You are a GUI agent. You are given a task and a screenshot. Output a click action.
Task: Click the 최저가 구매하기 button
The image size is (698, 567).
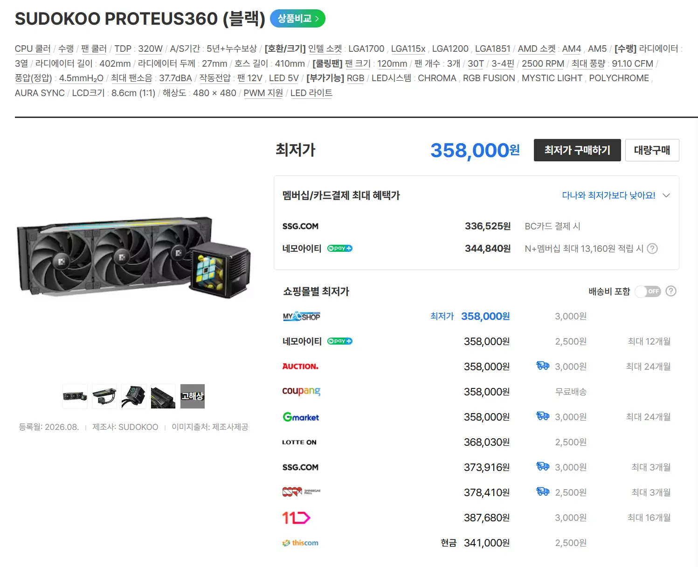(577, 150)
